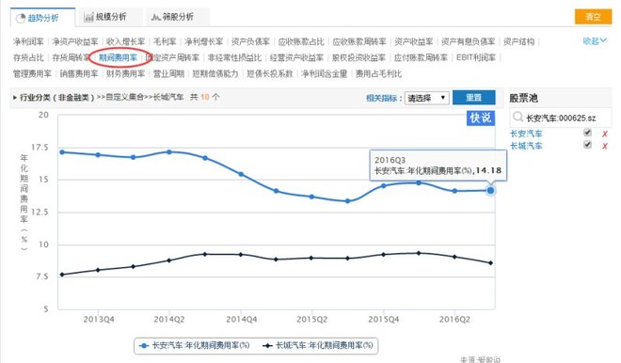Select the 非经常性损益比 indicator
This screenshot has width=621, height=363.
234,57
